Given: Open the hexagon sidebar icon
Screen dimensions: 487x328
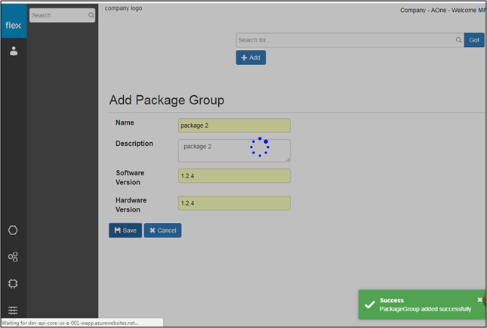Looking at the screenshot, I should point(13,231).
